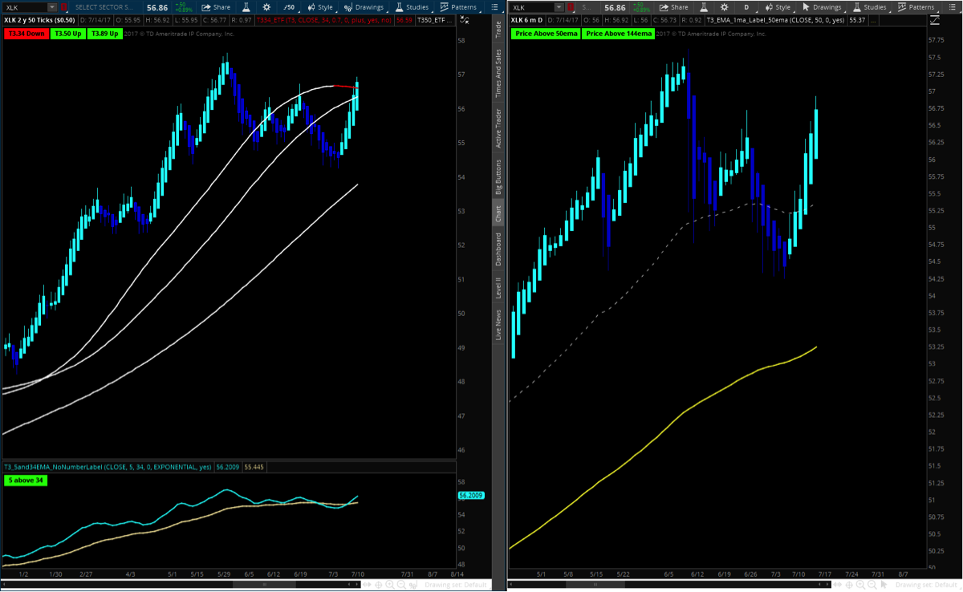Click 5 above 34 green label
Image resolution: width=963 pixels, height=592 pixels.
[26, 480]
